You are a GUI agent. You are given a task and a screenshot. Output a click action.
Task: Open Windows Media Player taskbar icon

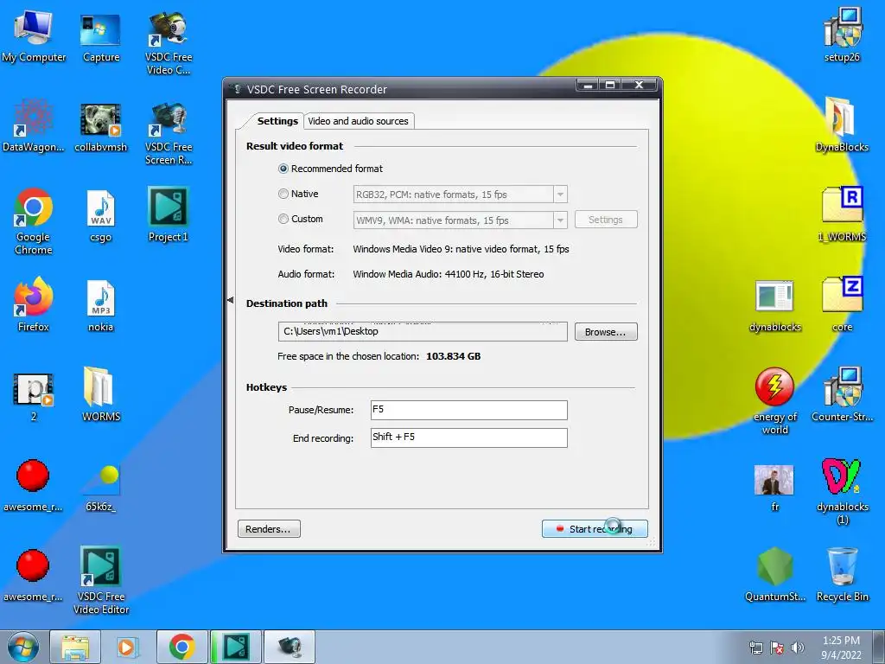[126, 647]
